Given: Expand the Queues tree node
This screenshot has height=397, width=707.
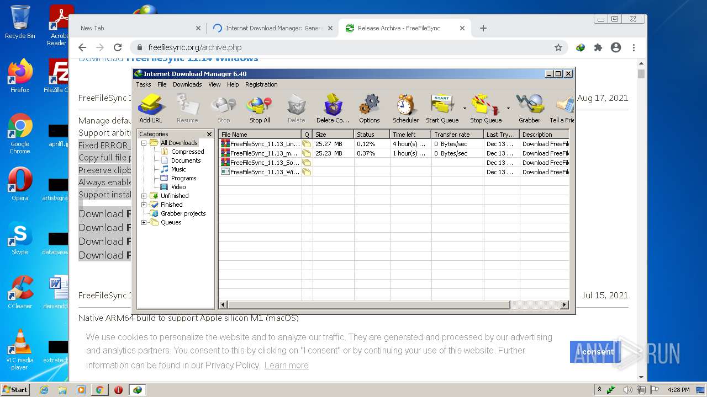Looking at the screenshot, I should pyautogui.click(x=144, y=222).
